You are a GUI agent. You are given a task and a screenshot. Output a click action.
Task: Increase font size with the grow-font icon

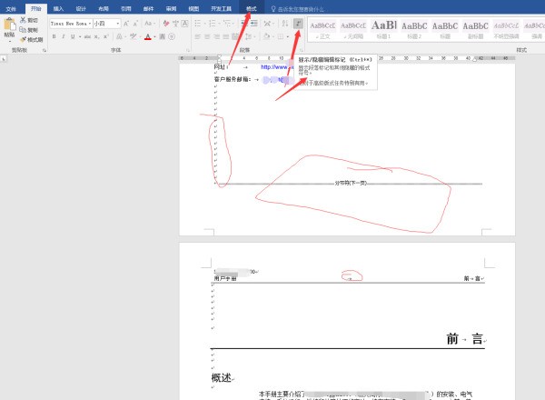click(x=126, y=24)
